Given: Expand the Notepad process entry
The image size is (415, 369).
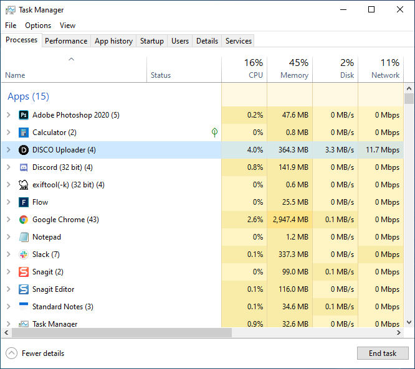Looking at the screenshot, I should (9, 237).
